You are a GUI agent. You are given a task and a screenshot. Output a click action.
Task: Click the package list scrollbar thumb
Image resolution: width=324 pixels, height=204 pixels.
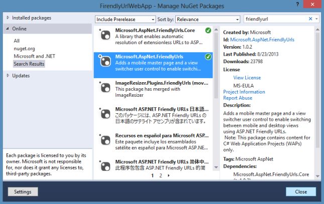click(216, 65)
